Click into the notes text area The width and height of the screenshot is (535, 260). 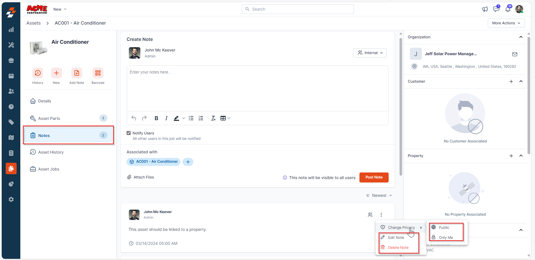pos(257,88)
